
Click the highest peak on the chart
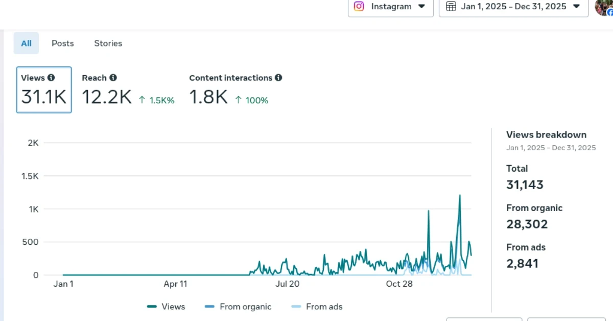pyautogui.click(x=460, y=195)
